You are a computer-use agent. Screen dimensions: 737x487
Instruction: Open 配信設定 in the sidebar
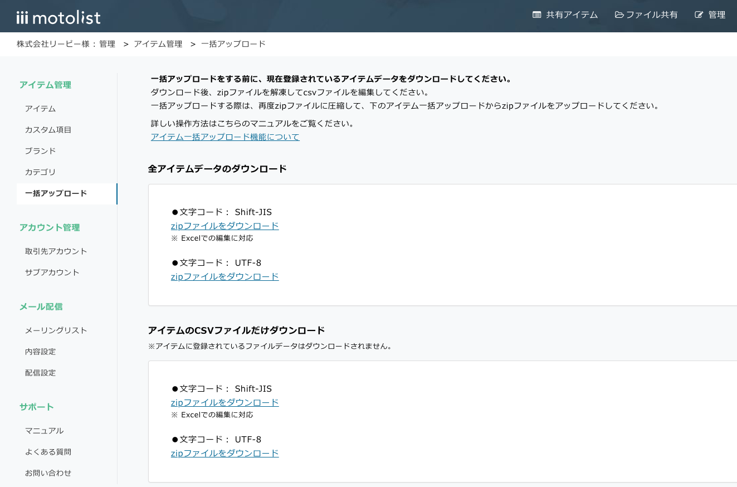pyautogui.click(x=40, y=373)
